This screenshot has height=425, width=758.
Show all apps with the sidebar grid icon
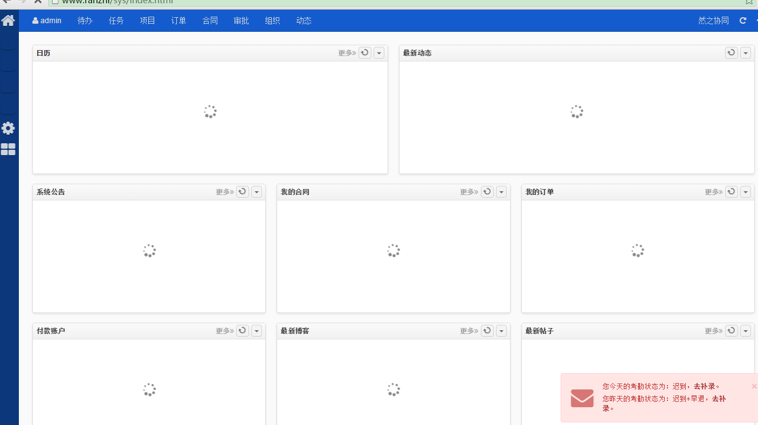click(x=8, y=149)
